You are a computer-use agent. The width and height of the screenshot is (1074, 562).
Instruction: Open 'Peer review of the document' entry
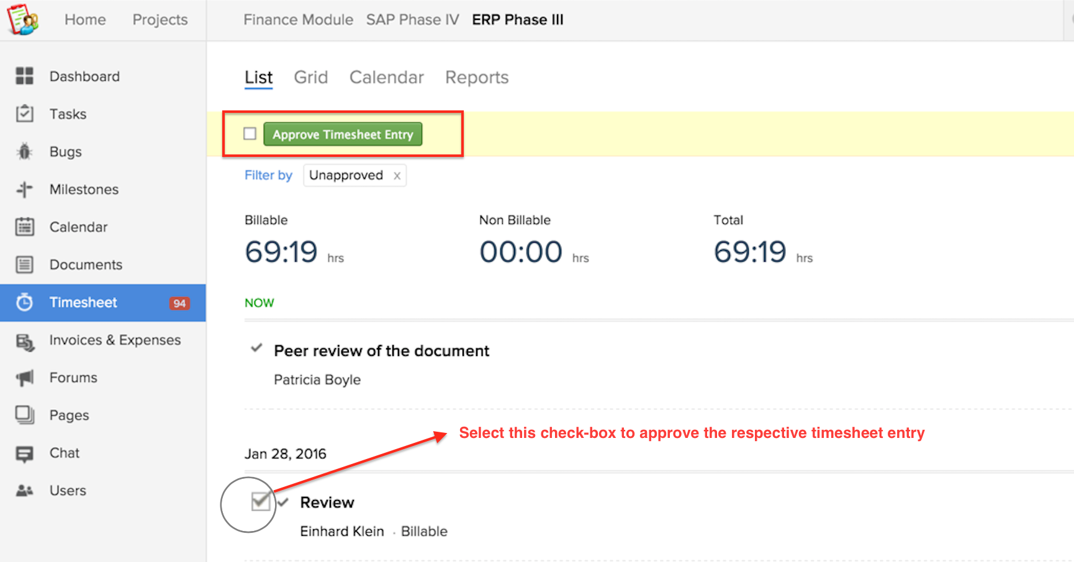click(x=381, y=351)
